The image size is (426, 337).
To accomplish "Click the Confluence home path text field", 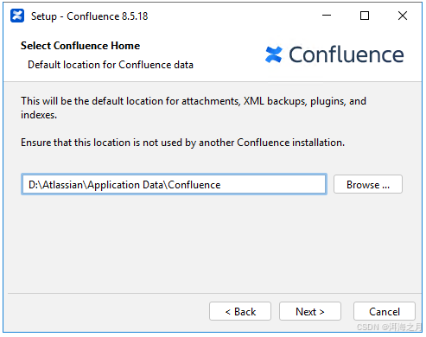I will pyautogui.click(x=174, y=184).
